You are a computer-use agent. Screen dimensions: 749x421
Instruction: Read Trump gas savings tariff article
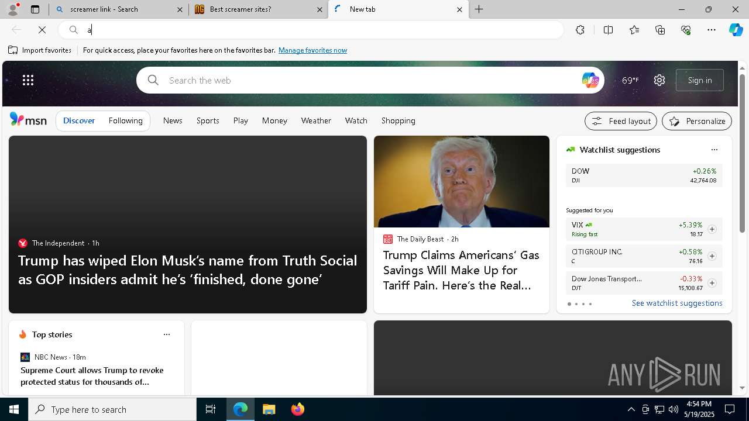pos(461,270)
